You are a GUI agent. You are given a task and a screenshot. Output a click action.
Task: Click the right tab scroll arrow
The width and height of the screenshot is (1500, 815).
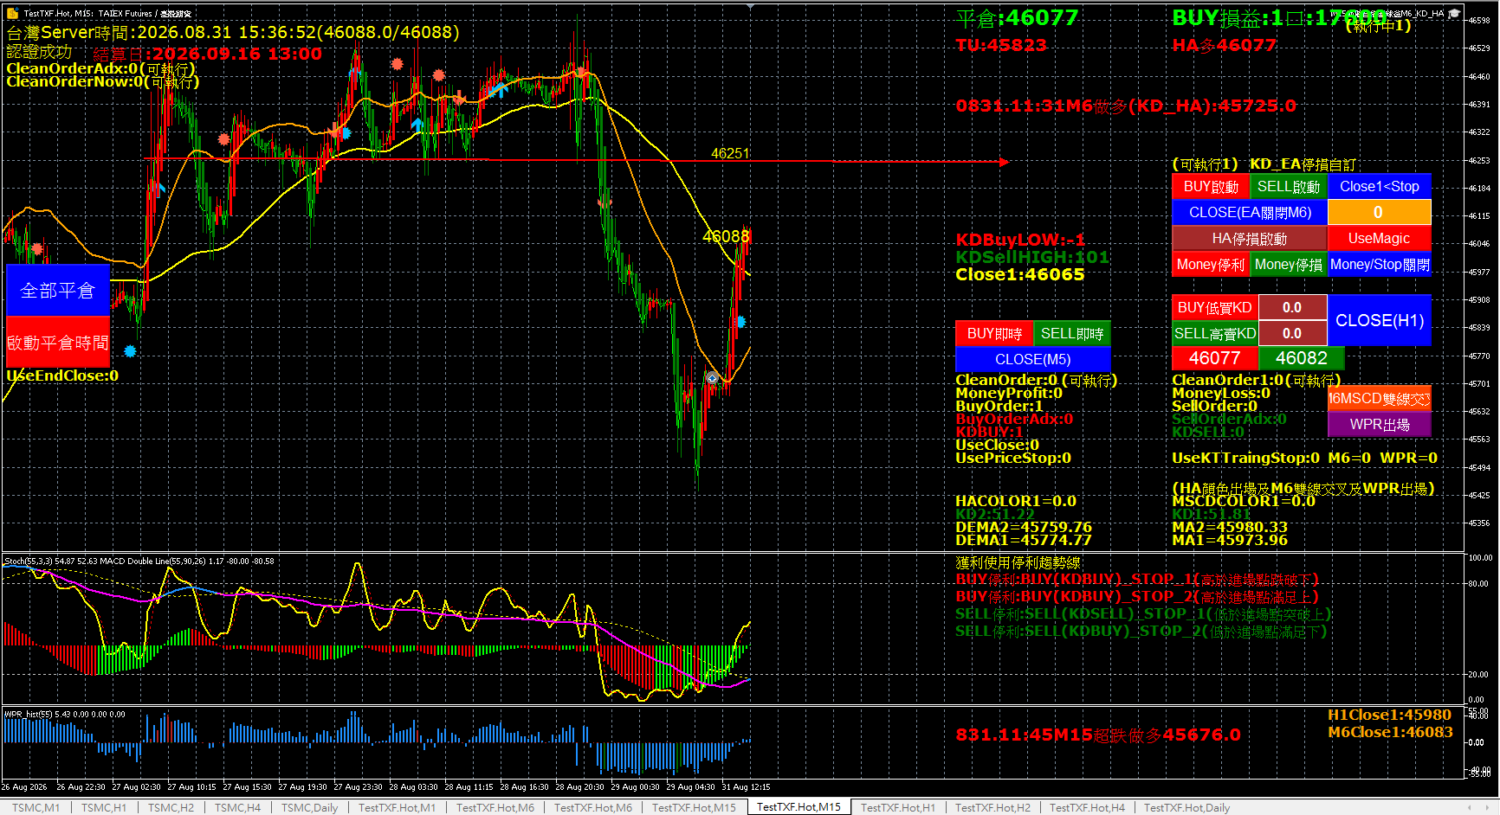1486,807
